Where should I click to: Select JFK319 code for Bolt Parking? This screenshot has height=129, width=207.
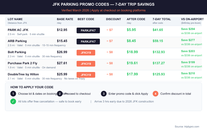point(86,53)
